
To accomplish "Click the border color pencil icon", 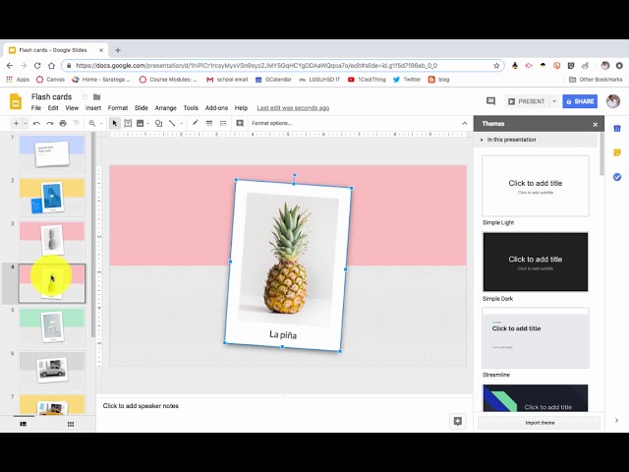I will click(x=196, y=123).
